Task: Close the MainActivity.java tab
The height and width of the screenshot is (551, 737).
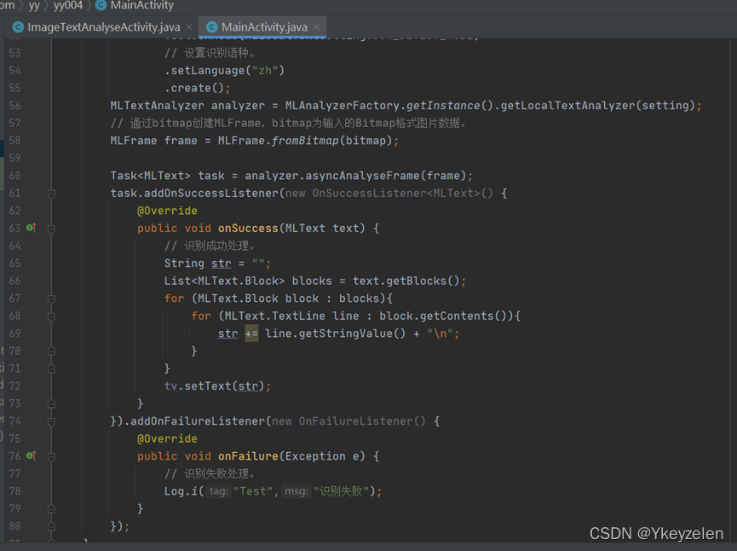Action: coord(316,26)
